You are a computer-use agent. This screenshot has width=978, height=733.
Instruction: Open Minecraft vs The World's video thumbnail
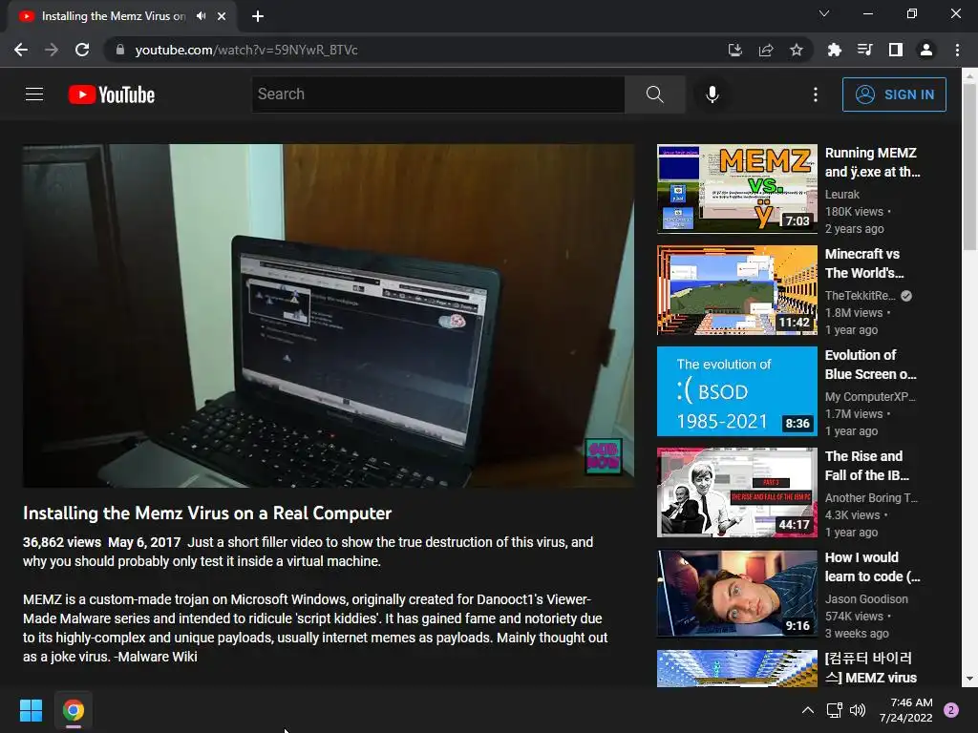coord(737,290)
